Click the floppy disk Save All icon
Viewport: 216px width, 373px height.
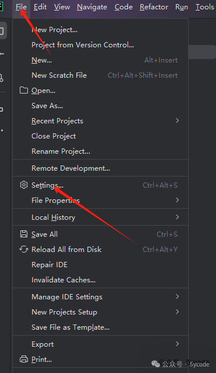24,234
